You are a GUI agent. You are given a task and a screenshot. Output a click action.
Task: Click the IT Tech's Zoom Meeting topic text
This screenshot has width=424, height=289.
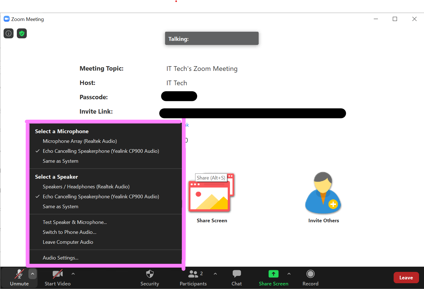[x=202, y=69]
